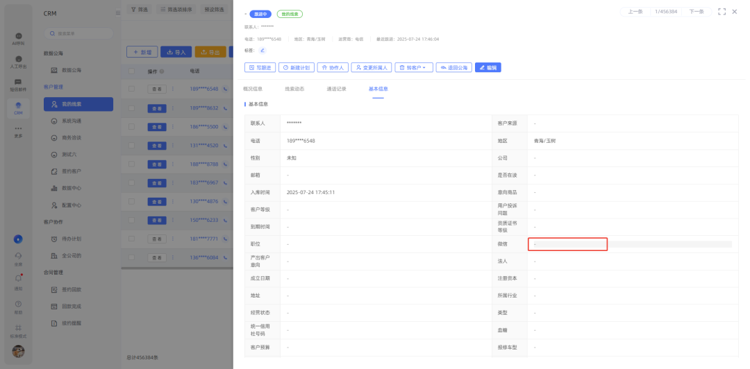Open 签约客户 in the CRM menu
Viewport: 750px width, 369px height.
(78, 171)
